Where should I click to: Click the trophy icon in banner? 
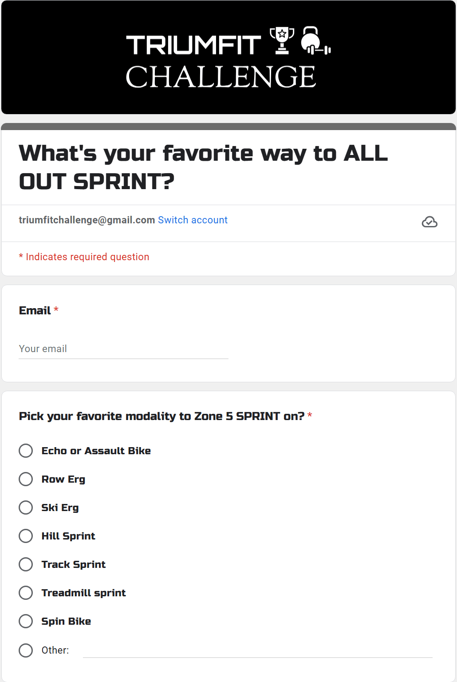point(282,40)
